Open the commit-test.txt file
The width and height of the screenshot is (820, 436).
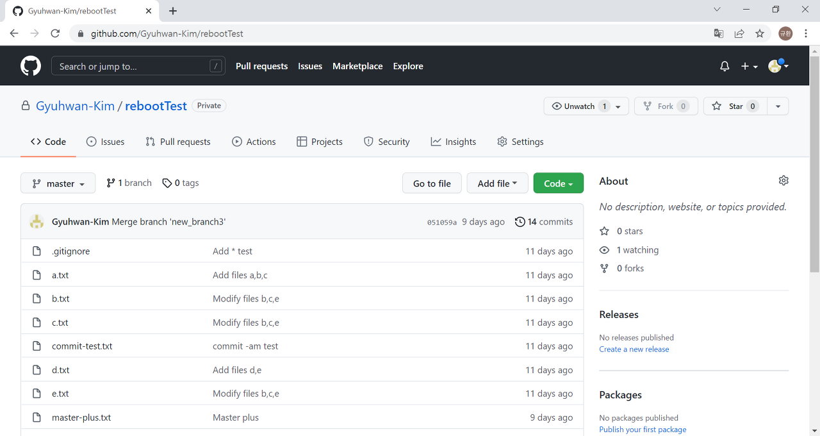(82, 346)
